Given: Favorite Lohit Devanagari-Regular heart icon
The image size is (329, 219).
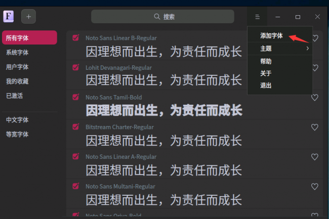Looking at the screenshot, I should click(x=315, y=68).
